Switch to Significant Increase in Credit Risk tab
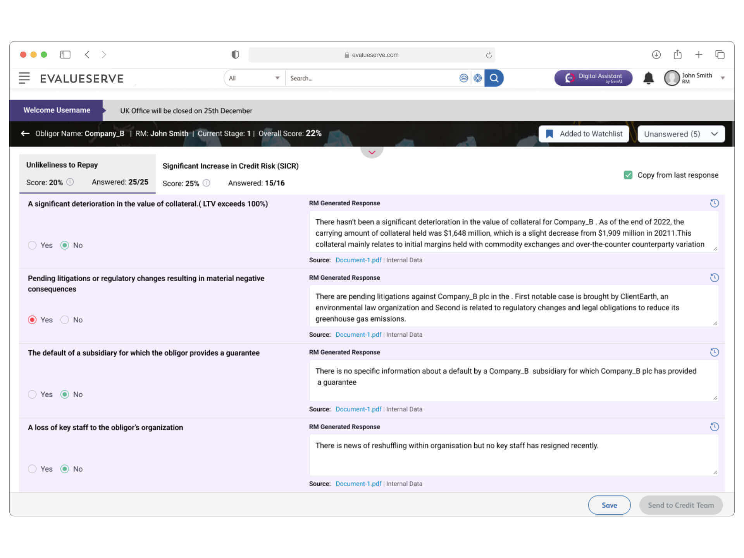 (x=230, y=166)
